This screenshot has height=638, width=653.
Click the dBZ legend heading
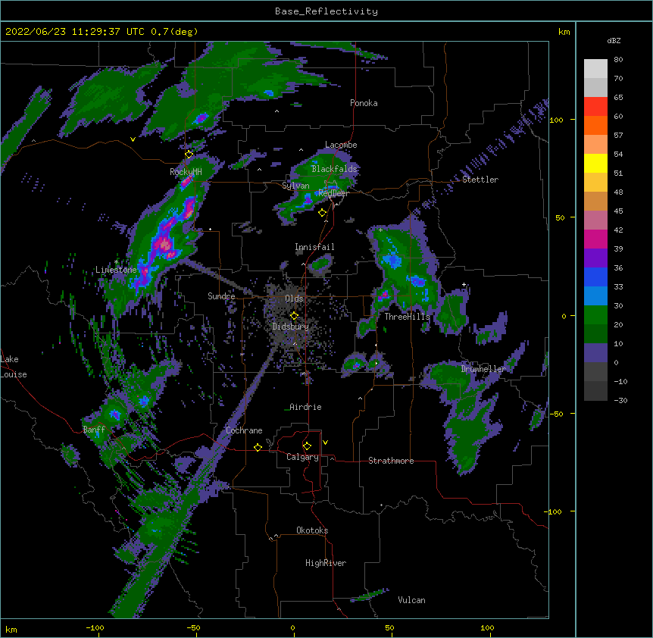pos(614,41)
